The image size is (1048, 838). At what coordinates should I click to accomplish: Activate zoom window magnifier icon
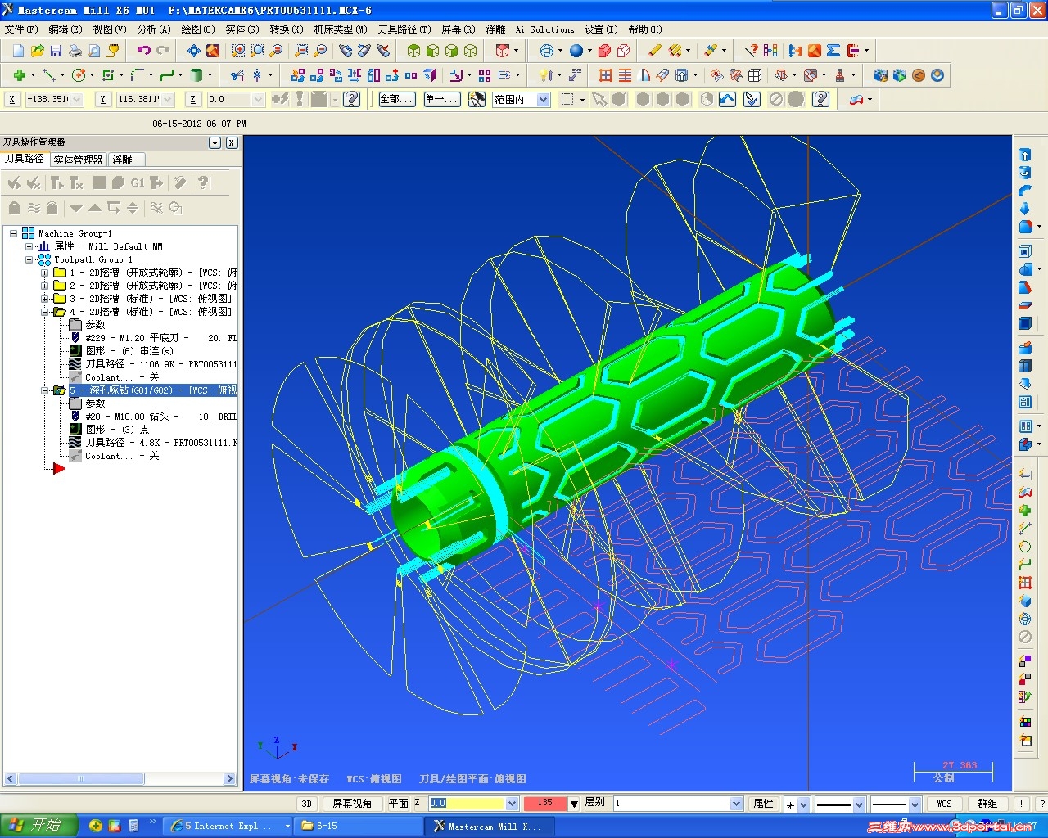pyautogui.click(x=257, y=51)
